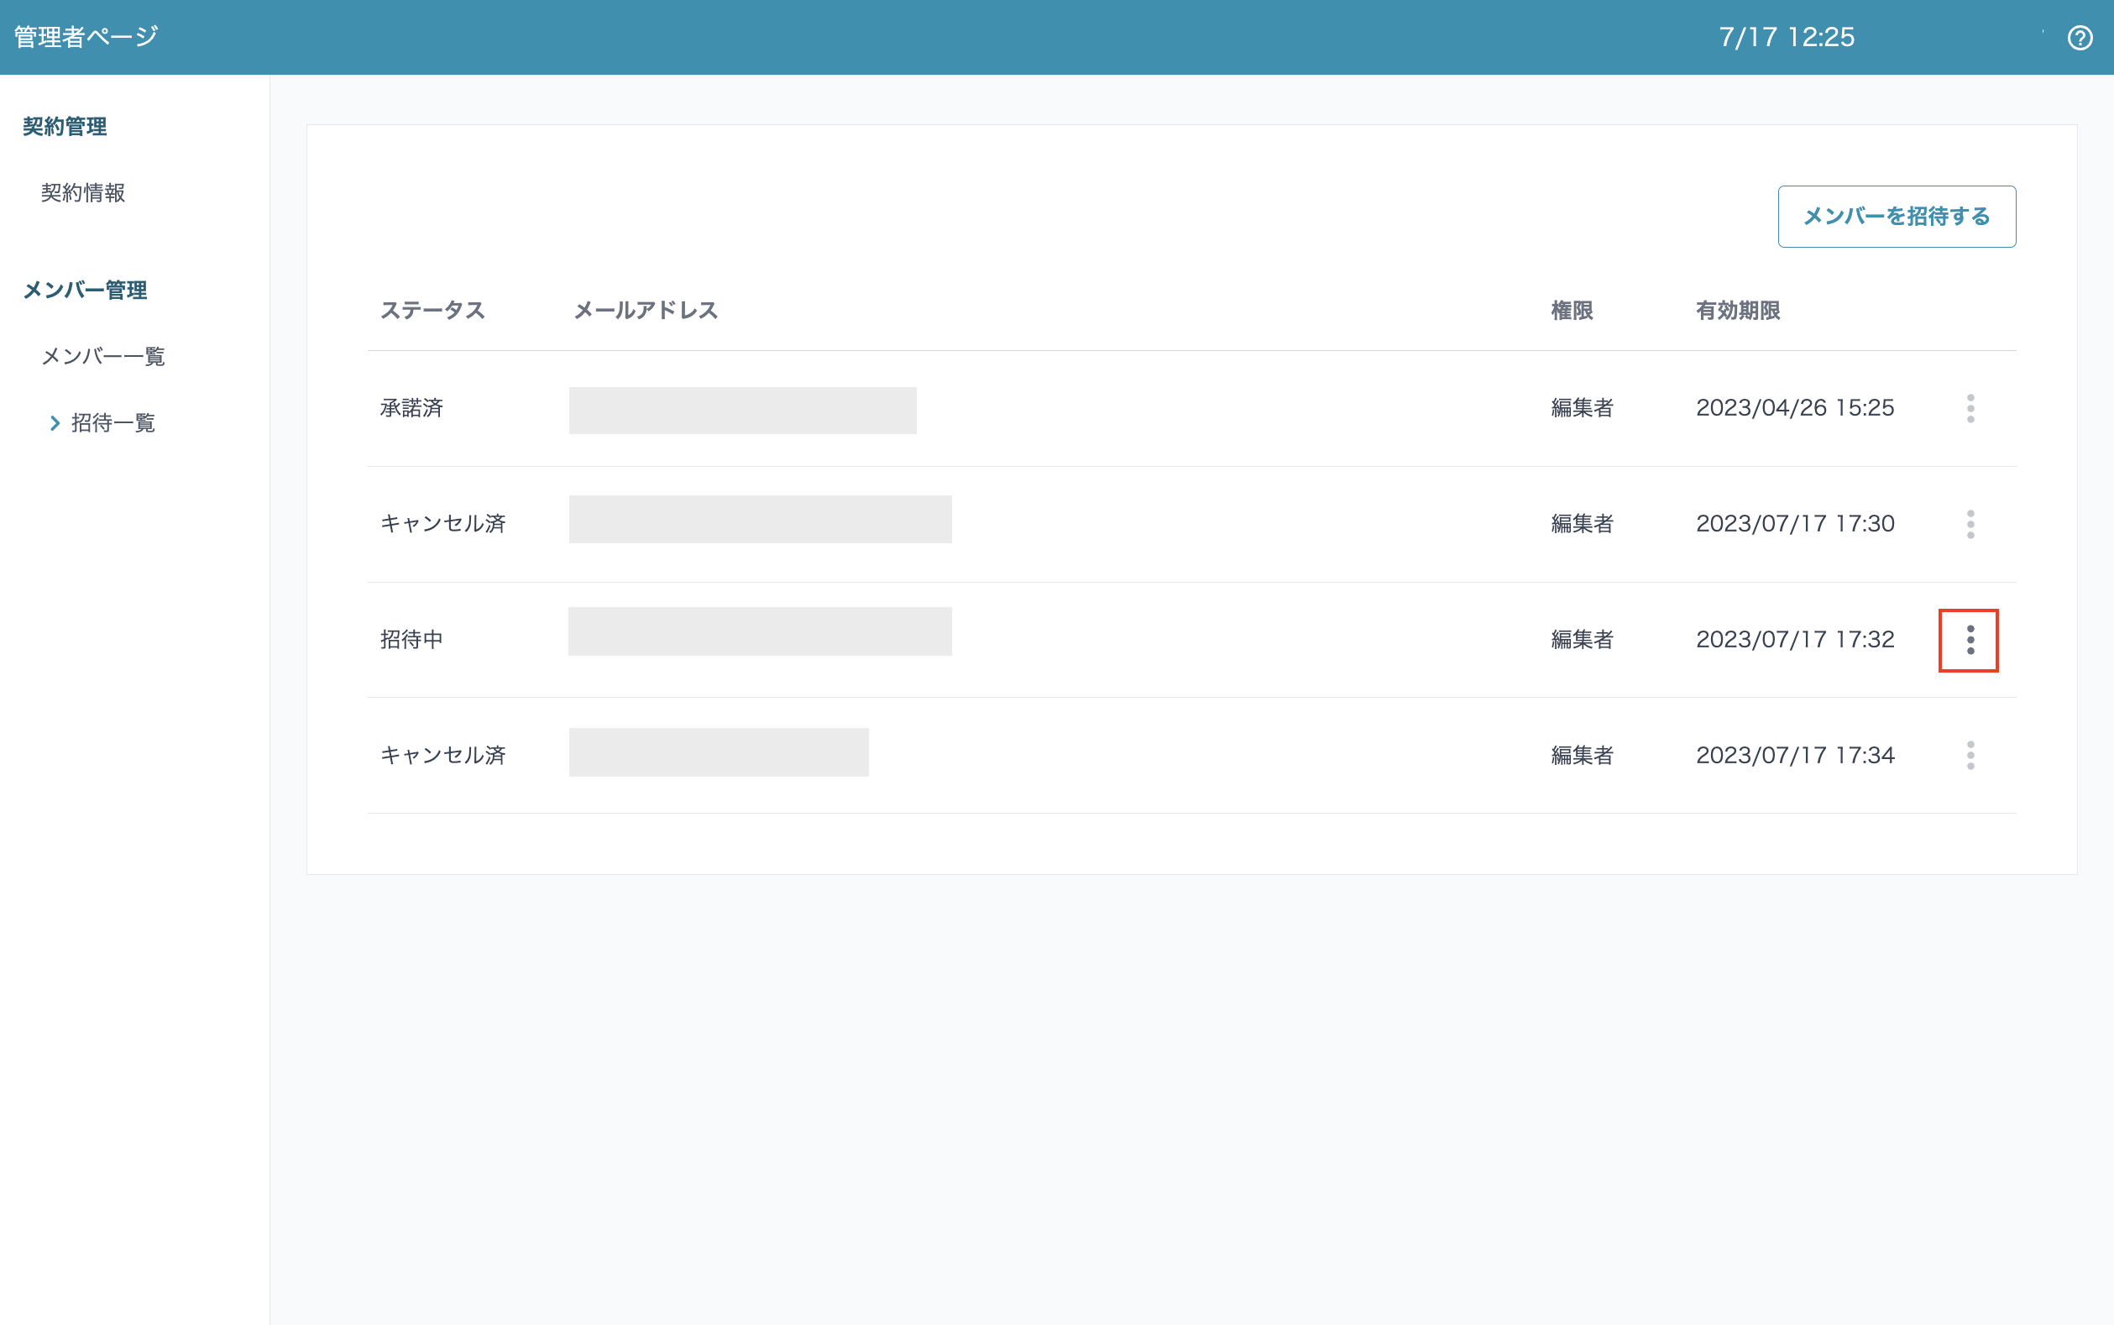
Task: Click メンバーを招待する button
Action: tap(1896, 217)
